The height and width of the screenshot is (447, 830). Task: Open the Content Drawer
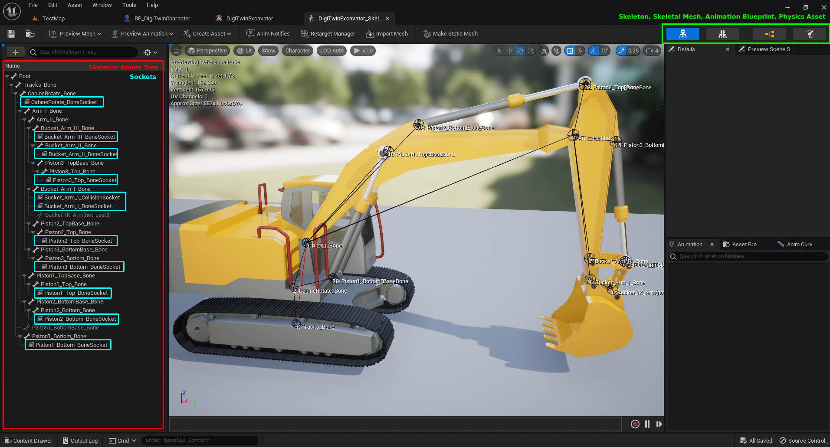(x=29, y=440)
